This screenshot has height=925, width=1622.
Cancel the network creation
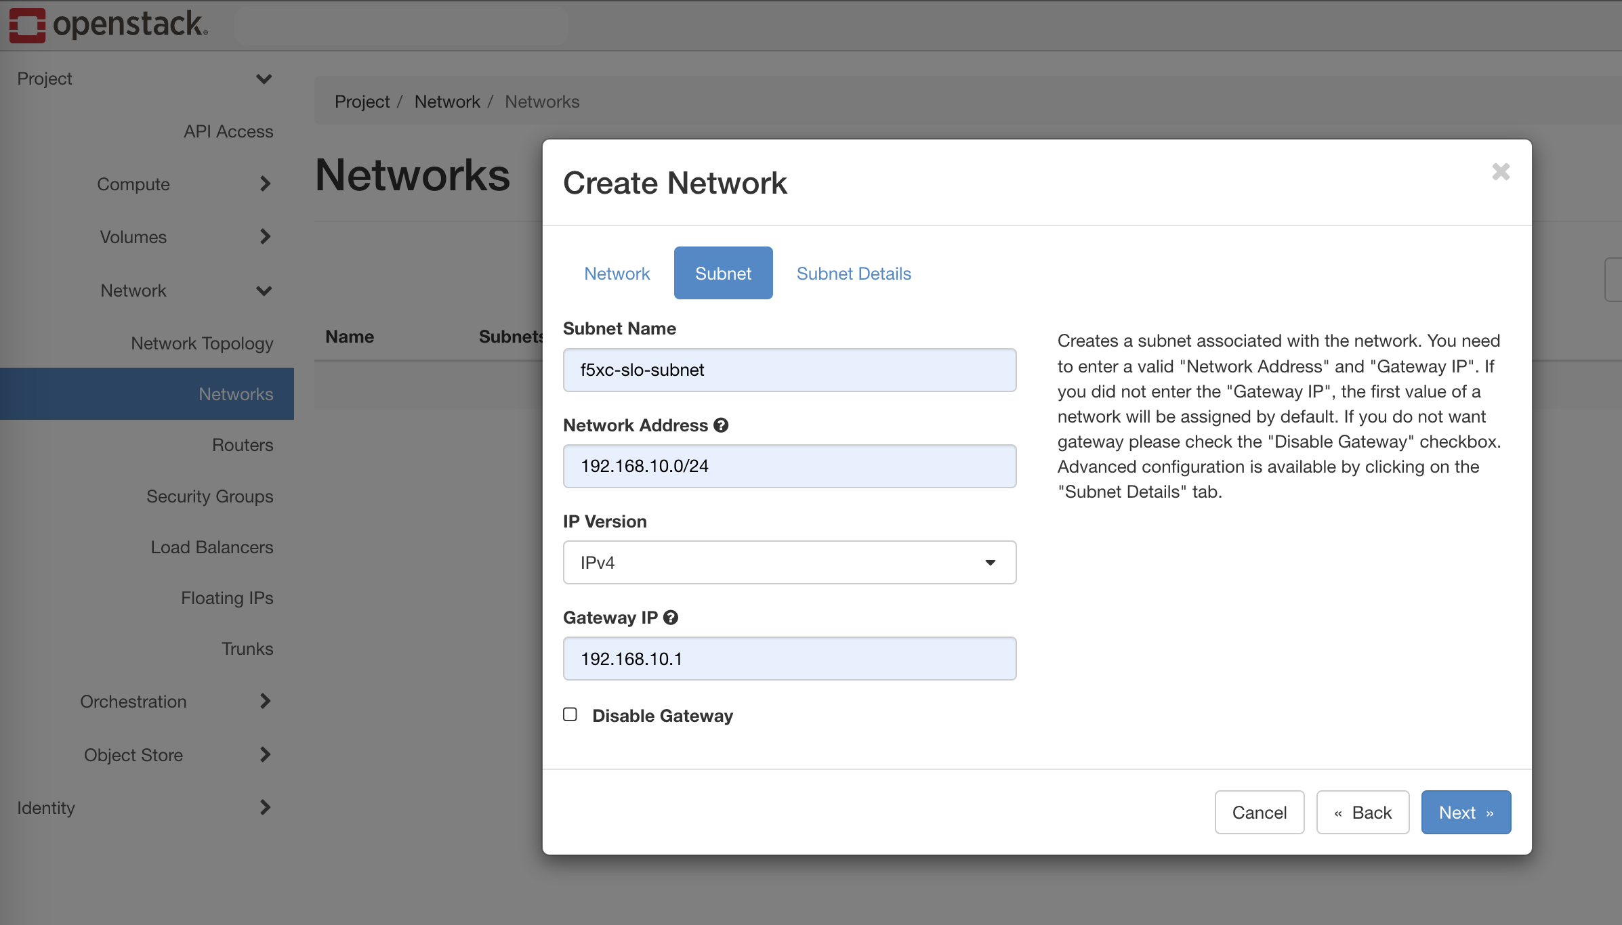click(x=1259, y=812)
